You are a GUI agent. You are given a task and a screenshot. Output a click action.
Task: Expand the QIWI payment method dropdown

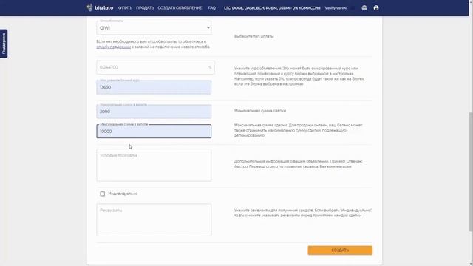click(154, 28)
